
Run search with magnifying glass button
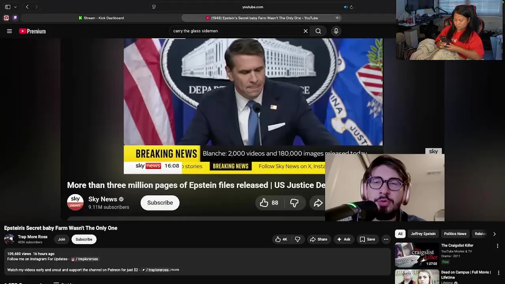click(x=318, y=31)
